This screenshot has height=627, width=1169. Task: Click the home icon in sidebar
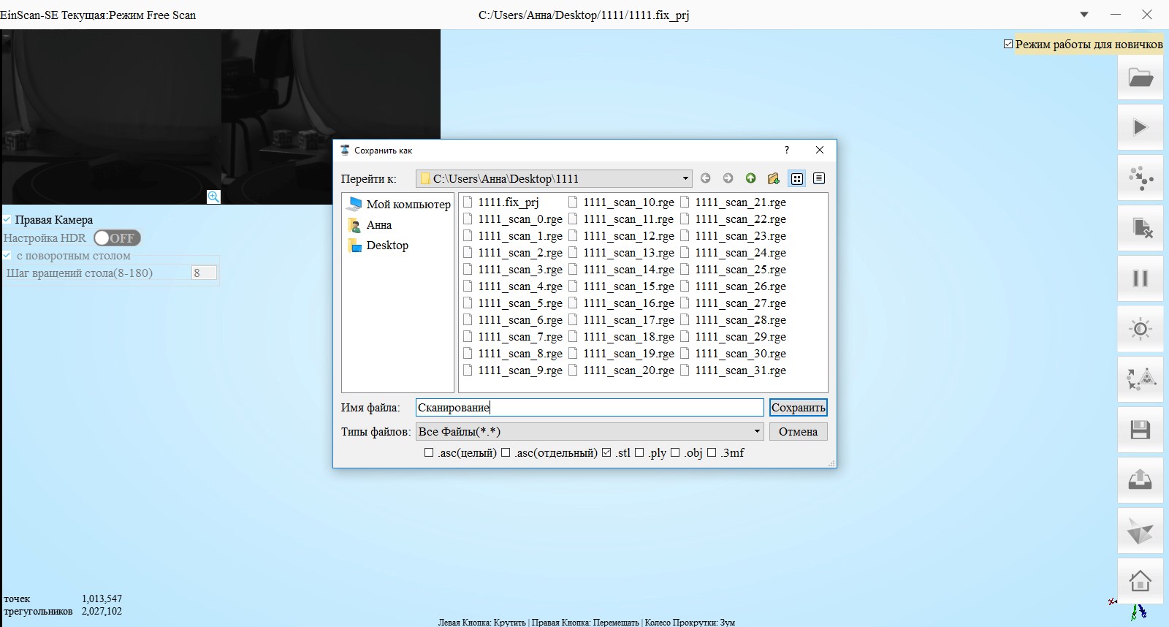pyautogui.click(x=1140, y=582)
